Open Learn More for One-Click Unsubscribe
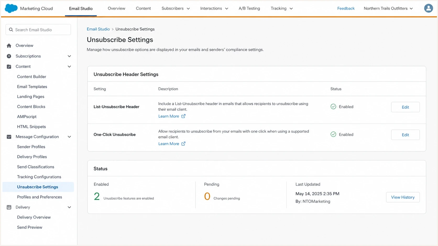 (x=169, y=144)
